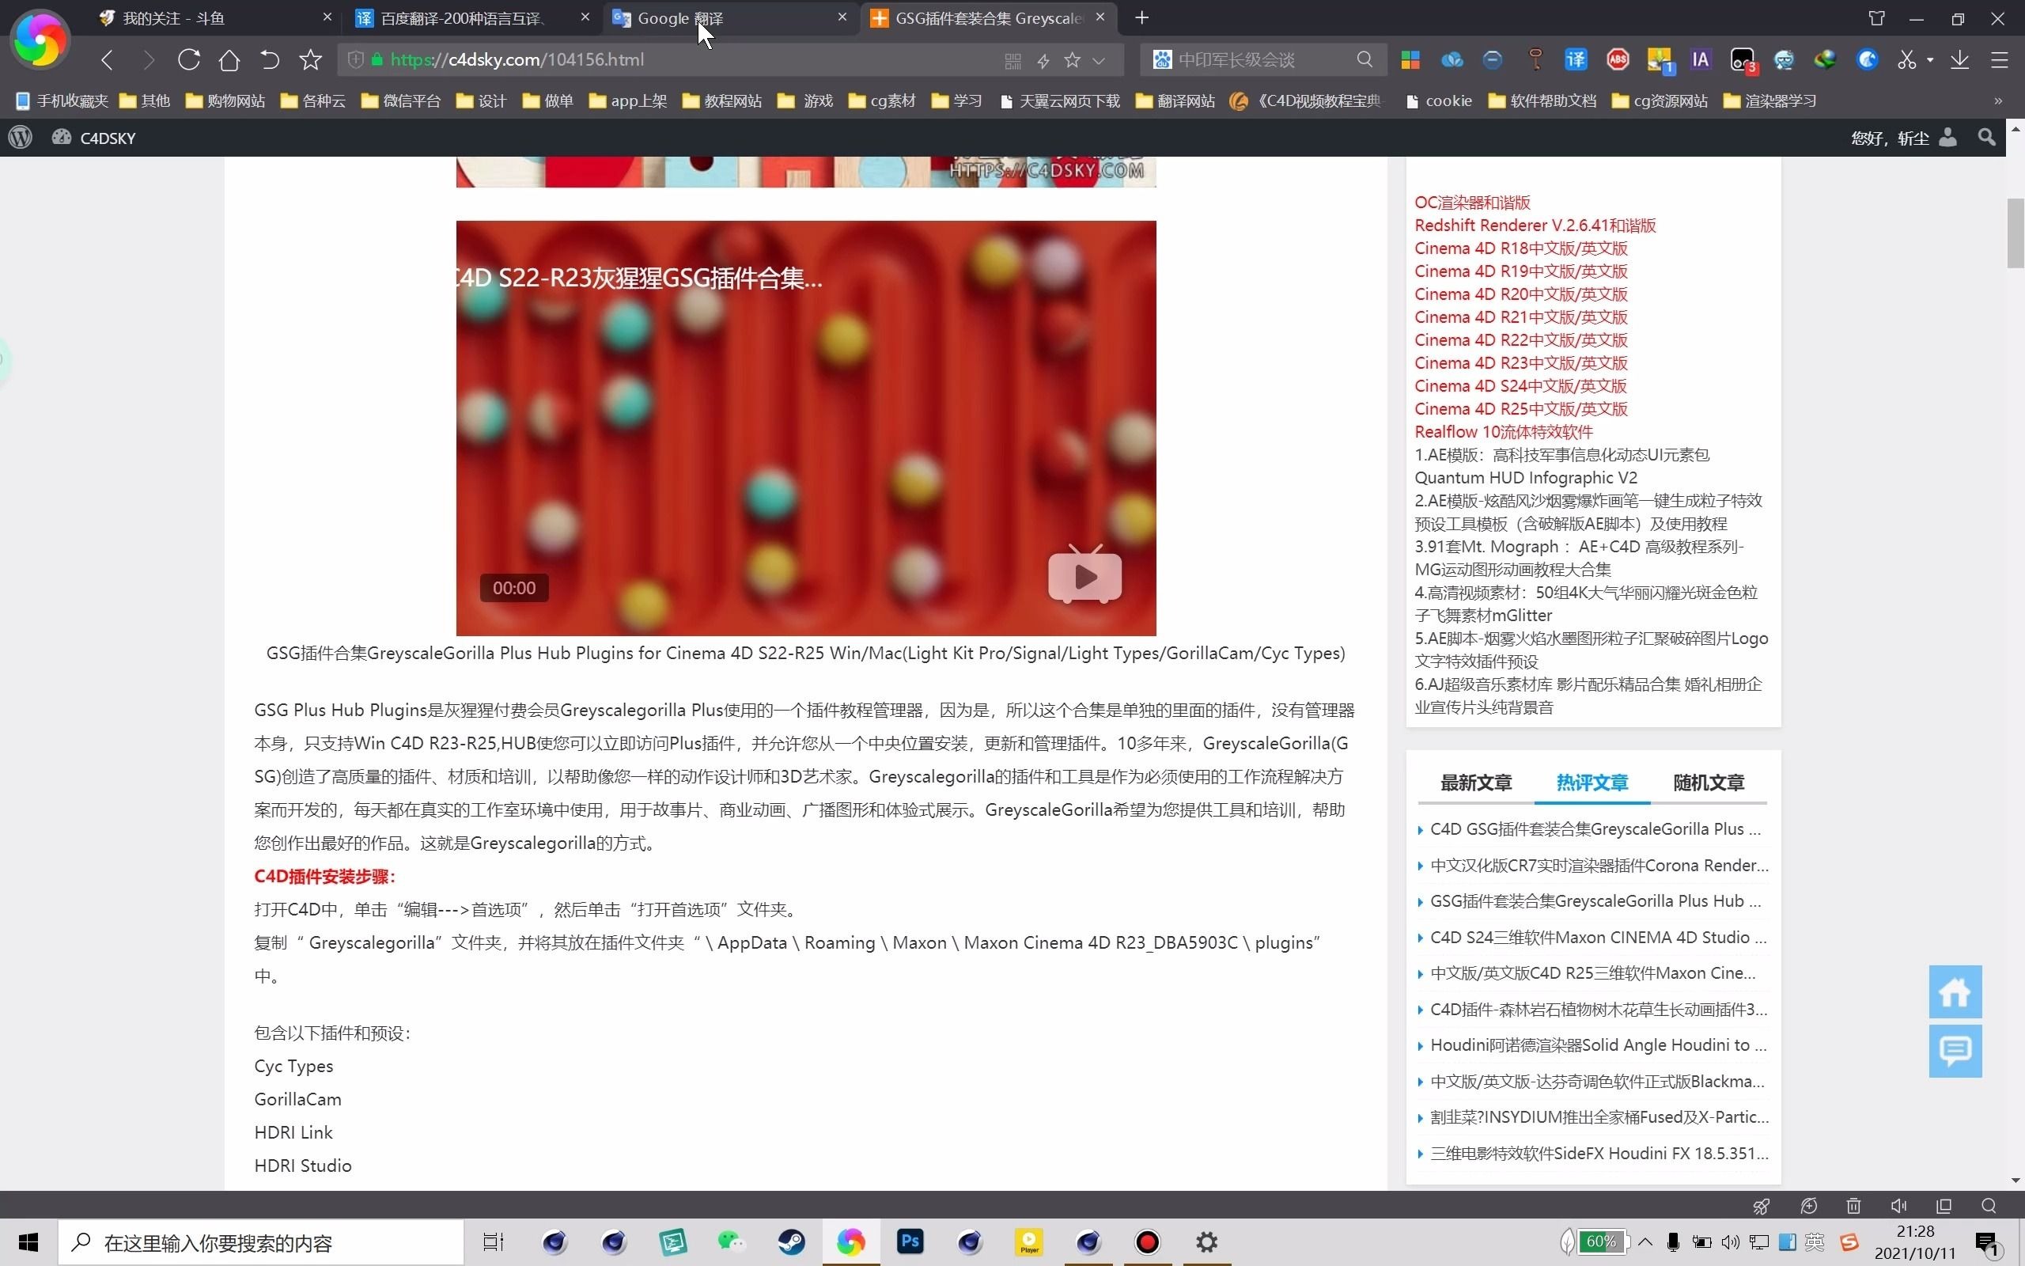2025x1266 pixels.
Task: Click the AdBlock ABS extension icon
Action: pyautogui.click(x=1618, y=59)
